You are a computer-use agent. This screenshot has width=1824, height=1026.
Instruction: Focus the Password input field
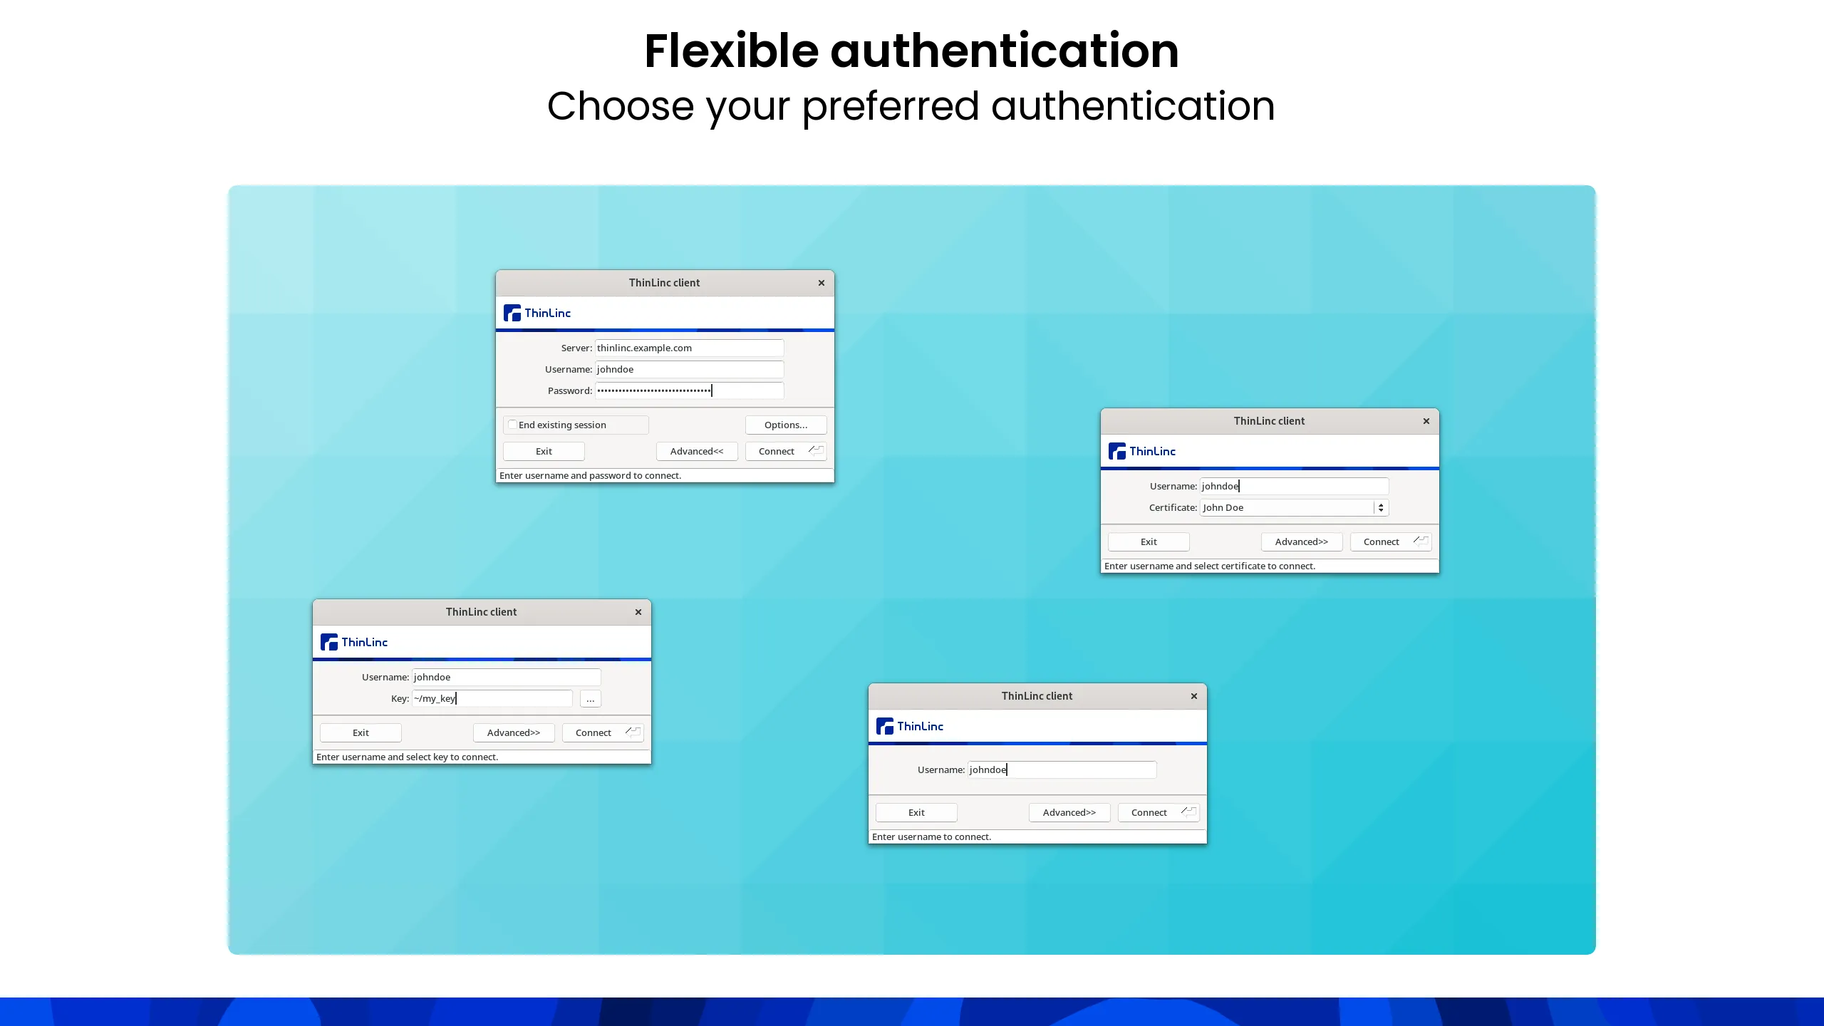pyautogui.click(x=688, y=390)
